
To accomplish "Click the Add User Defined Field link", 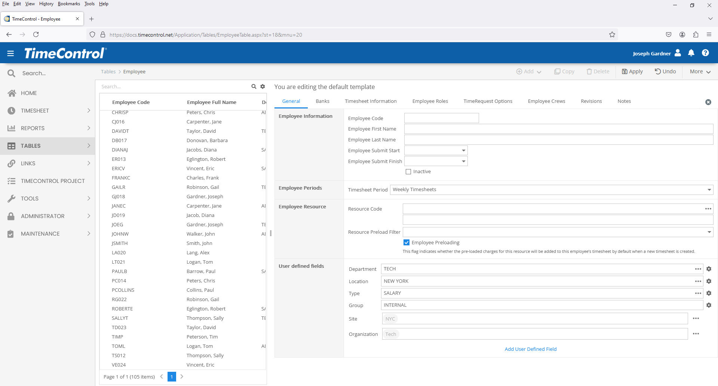I will point(530,349).
